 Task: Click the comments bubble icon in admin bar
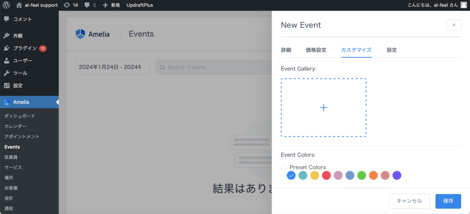(87, 5)
